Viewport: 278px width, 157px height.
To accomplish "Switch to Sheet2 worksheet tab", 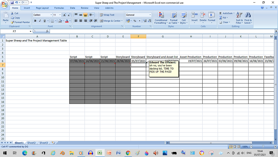I will click(31, 143).
